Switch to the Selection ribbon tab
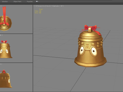The height and width of the screenshot is (92, 123). click(5, 2)
